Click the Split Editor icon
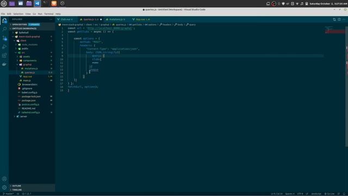This screenshot has height=196, width=348. tap(339, 20)
